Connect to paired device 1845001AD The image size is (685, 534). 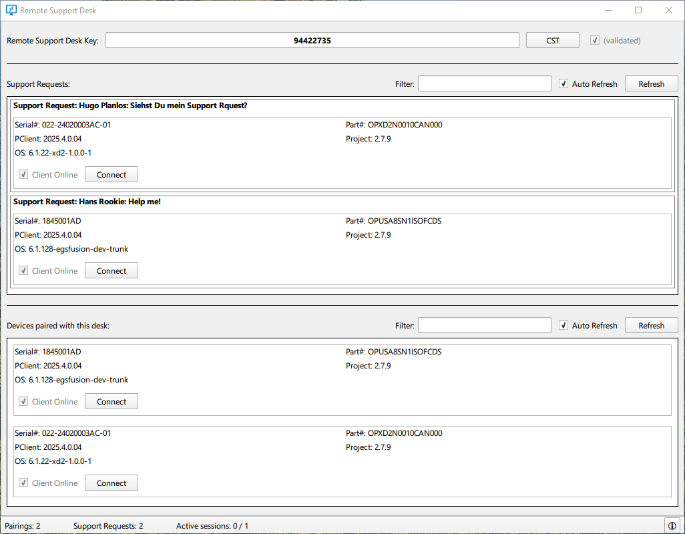[111, 401]
